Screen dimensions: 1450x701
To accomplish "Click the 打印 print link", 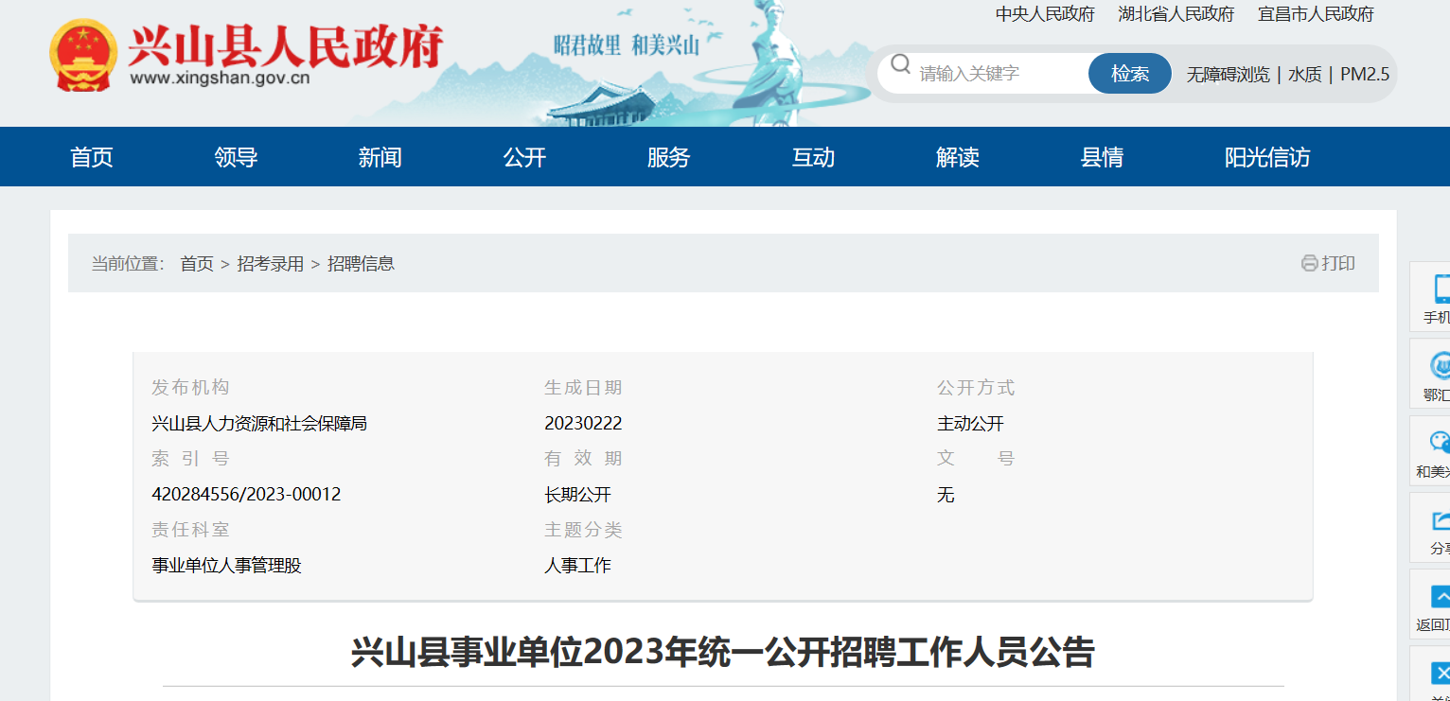I will (1338, 263).
